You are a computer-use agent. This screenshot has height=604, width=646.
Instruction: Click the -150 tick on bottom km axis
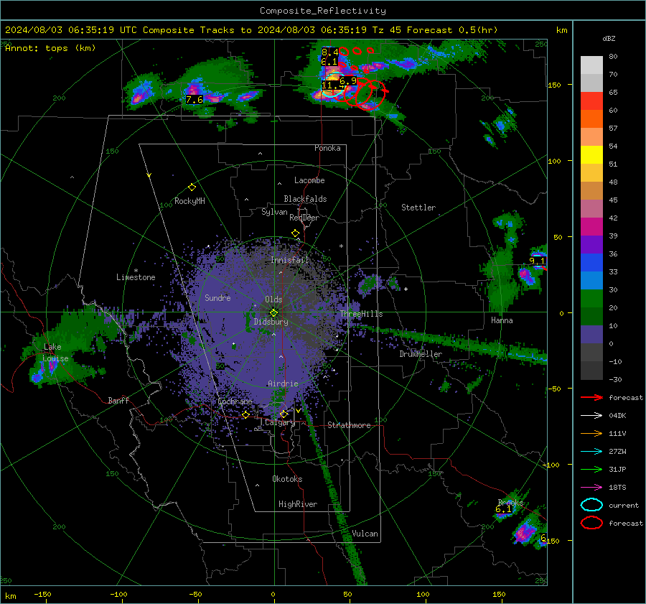point(42,594)
